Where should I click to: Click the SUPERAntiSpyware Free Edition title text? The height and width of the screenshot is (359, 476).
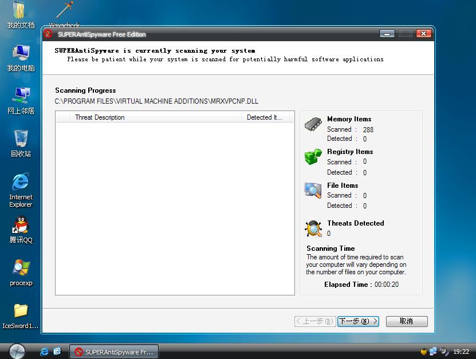tap(102, 34)
